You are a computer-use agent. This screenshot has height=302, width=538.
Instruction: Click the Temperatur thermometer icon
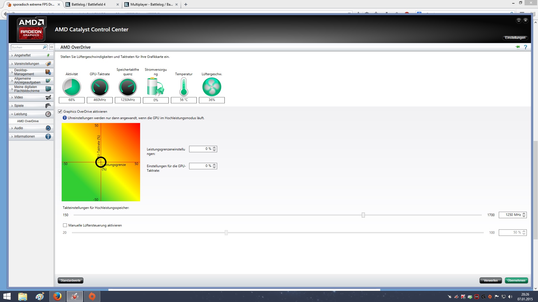(184, 87)
